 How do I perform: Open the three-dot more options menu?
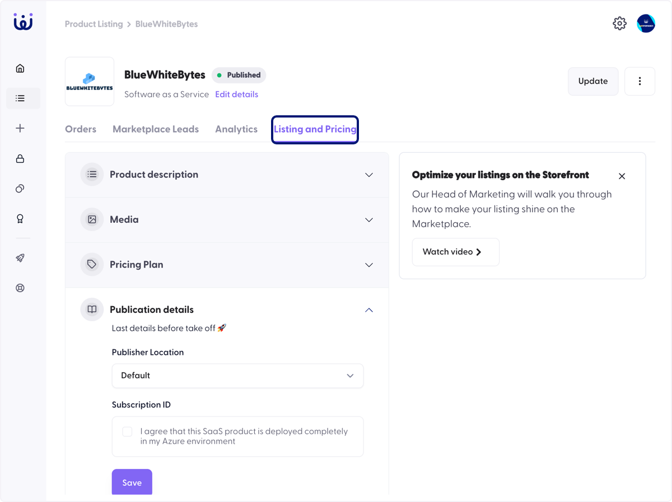(640, 81)
